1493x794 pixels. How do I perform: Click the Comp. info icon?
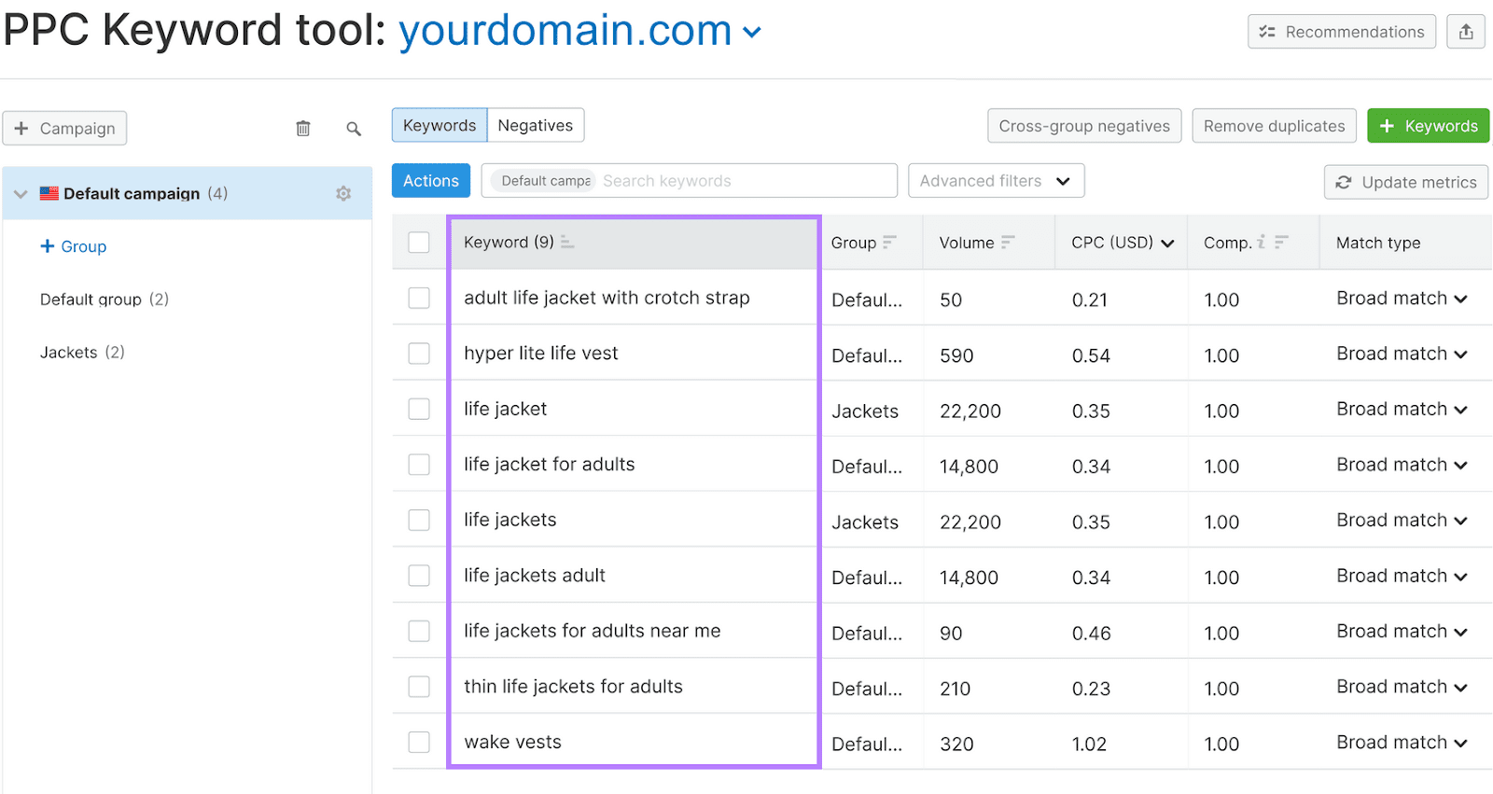point(1262,242)
